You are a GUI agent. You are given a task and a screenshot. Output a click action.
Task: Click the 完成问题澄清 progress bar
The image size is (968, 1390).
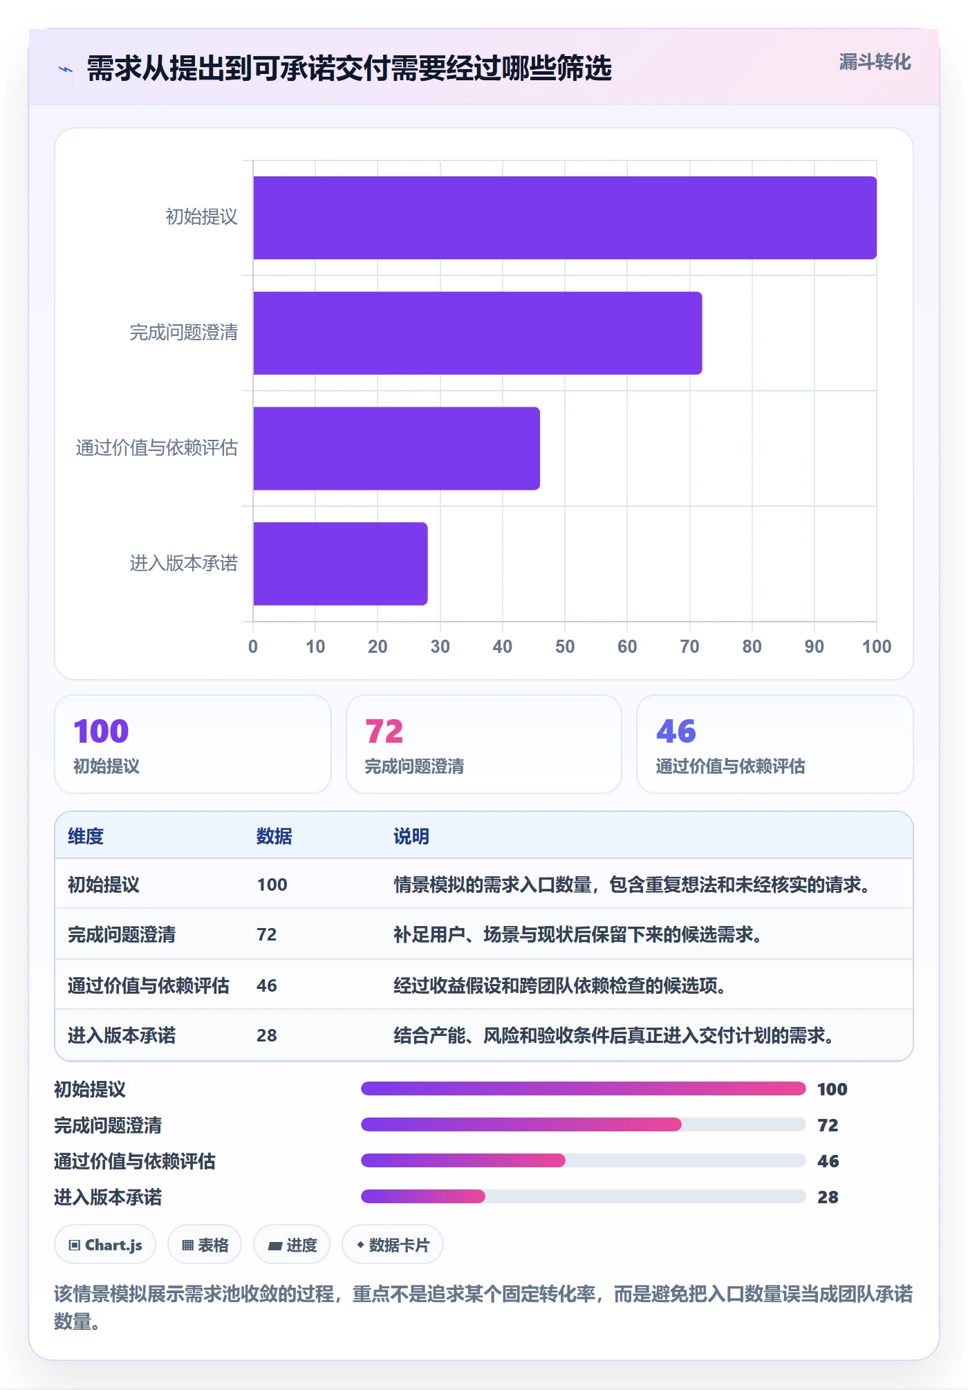point(584,1124)
